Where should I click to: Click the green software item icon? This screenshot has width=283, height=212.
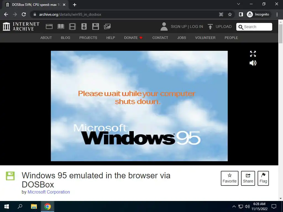[x=10, y=176]
